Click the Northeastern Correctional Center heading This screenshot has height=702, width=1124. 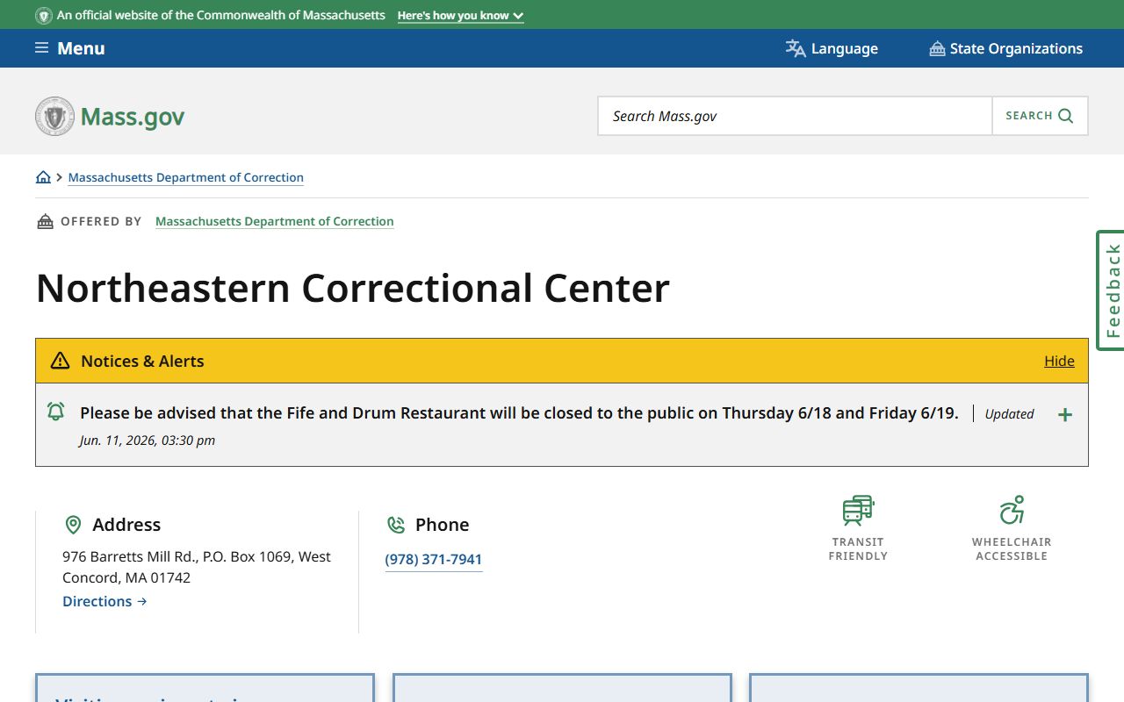click(353, 288)
